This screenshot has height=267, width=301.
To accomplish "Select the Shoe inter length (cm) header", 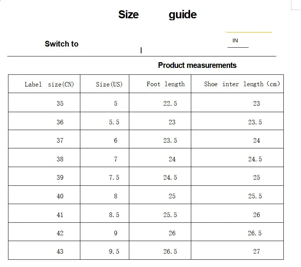I will (237, 84).
